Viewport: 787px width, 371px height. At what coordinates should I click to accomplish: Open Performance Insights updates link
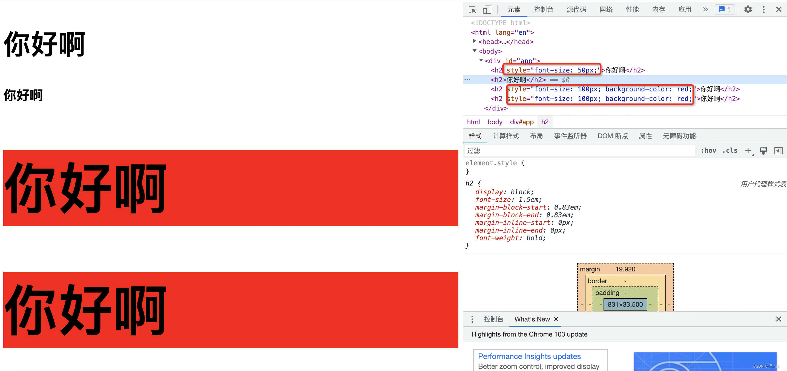coord(529,356)
